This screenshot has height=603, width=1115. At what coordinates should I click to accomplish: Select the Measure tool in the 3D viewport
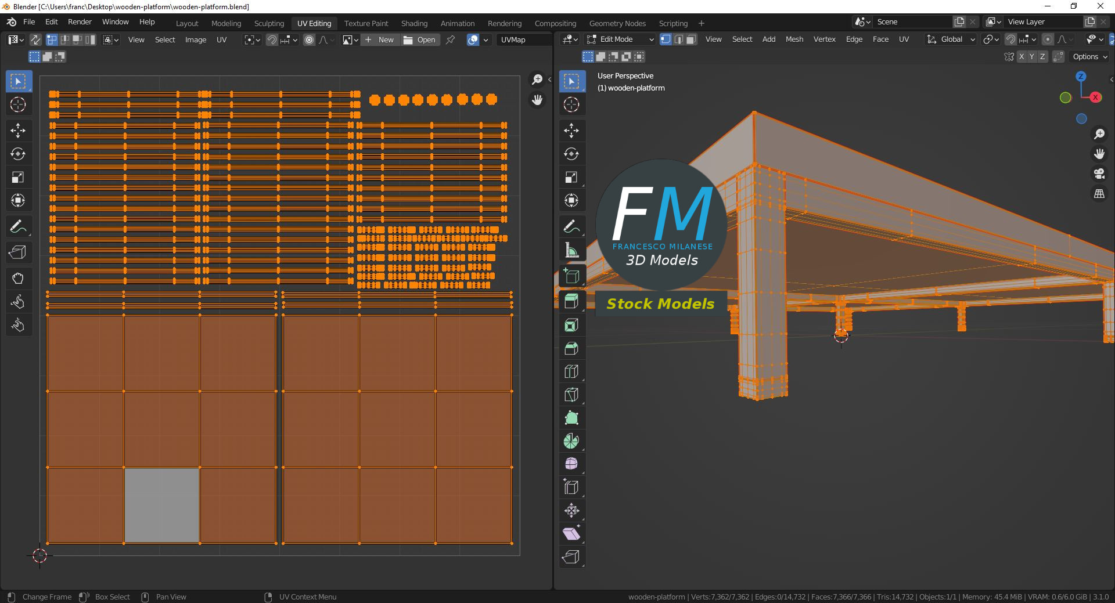pyautogui.click(x=571, y=250)
